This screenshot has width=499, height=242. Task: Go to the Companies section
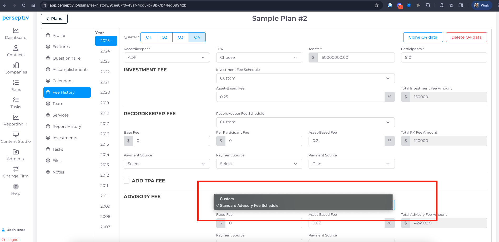pos(16,68)
